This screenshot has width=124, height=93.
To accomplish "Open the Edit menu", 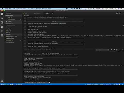I will (x=14, y=9).
